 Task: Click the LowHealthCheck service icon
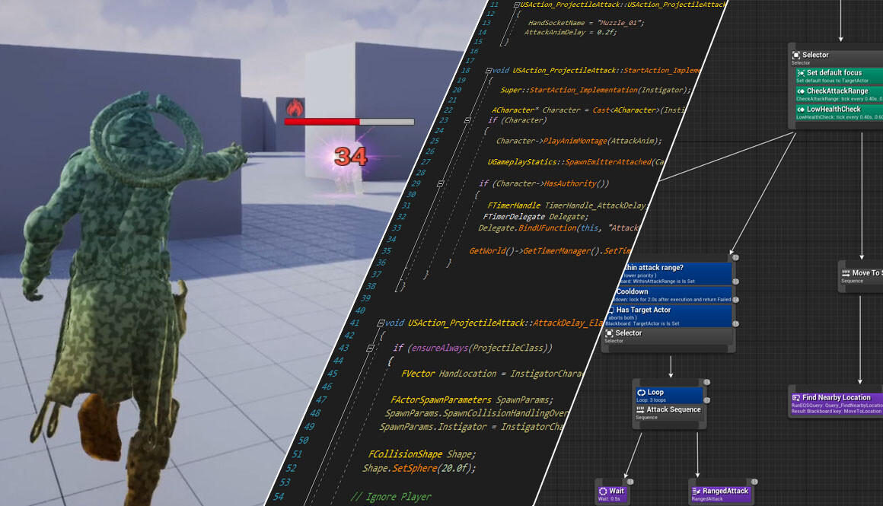801,110
